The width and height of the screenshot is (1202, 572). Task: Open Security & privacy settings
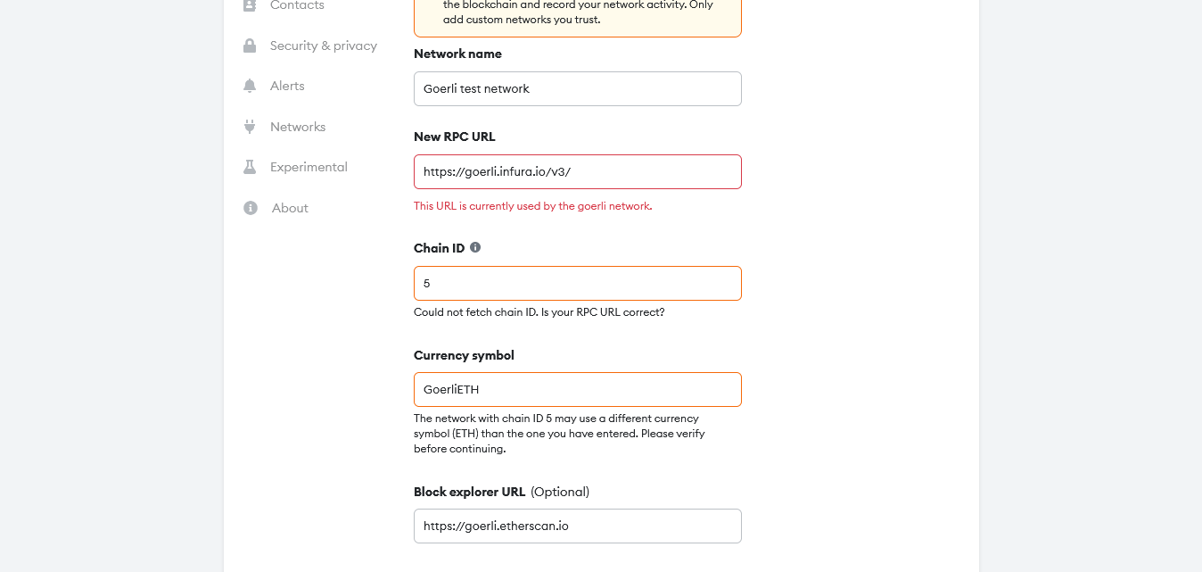[x=323, y=46]
